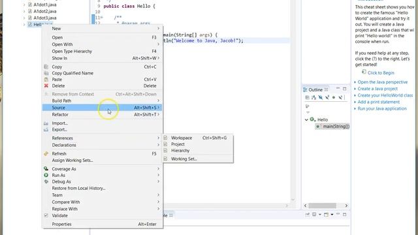
Task: Toggle Hide Local Types in Outline toolbar
Action: [340, 97]
